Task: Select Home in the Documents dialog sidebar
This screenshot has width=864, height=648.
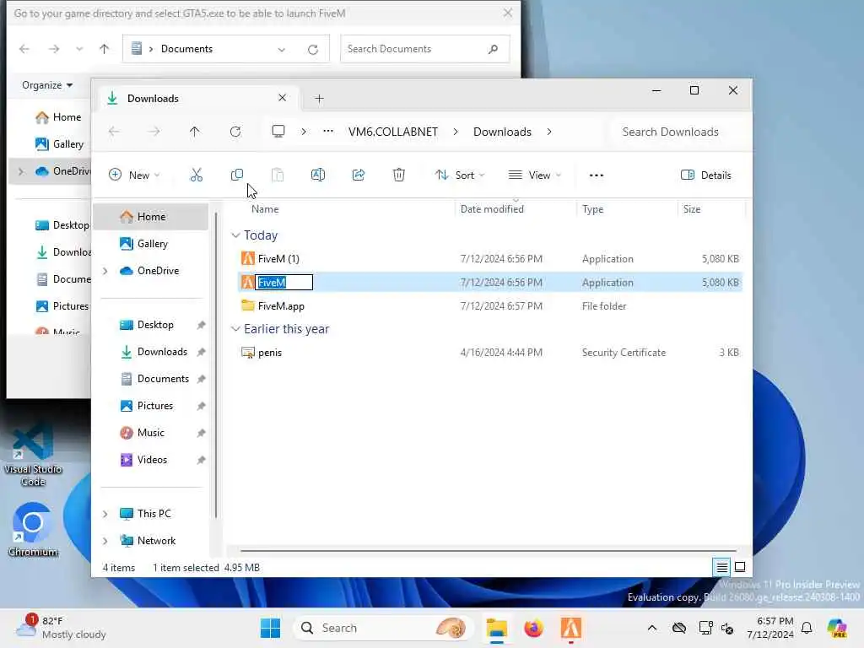Action: [x=58, y=117]
